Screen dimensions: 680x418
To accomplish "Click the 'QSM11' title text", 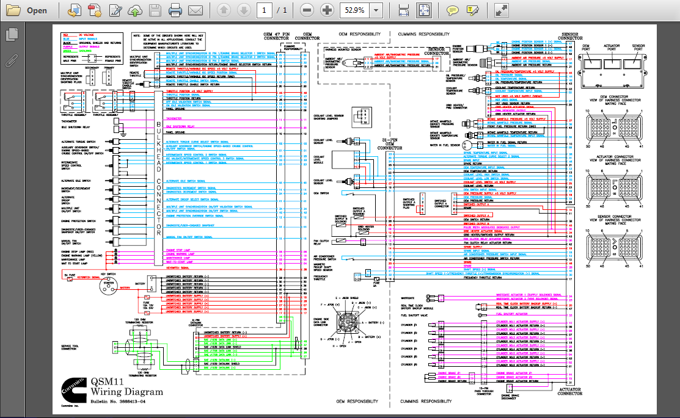I will pos(107,381).
